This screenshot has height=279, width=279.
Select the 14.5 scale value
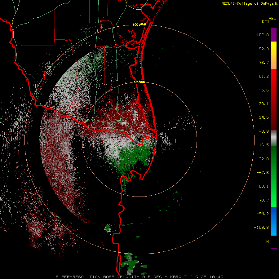(x=264, y=117)
